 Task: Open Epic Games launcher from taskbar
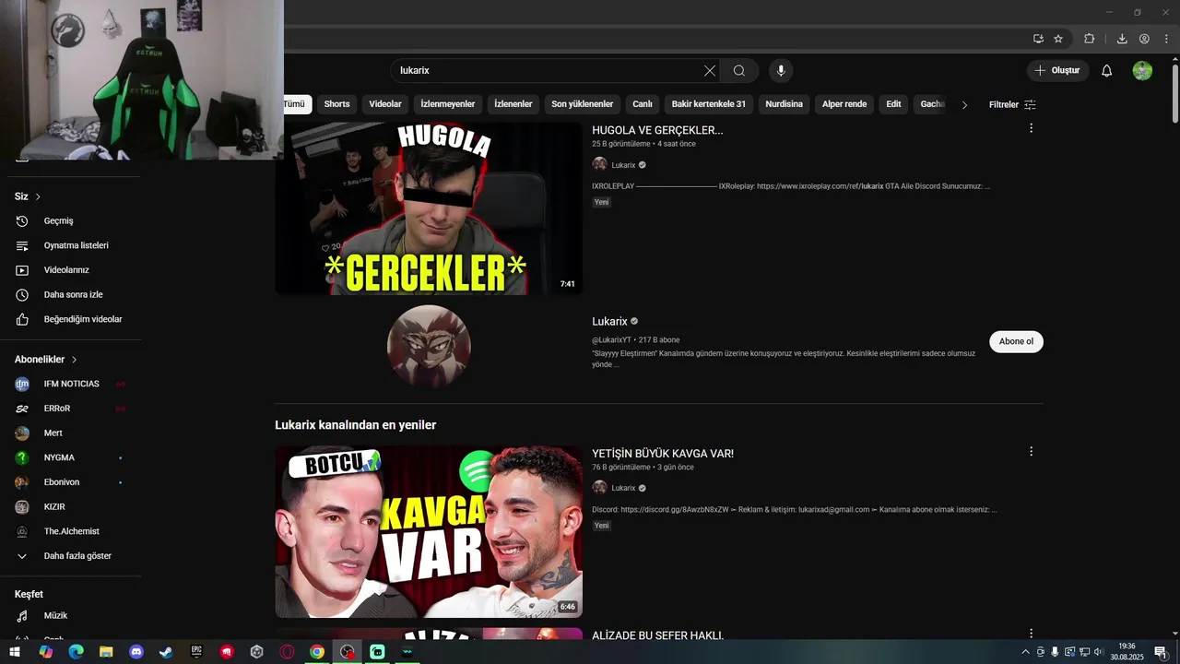(x=196, y=652)
